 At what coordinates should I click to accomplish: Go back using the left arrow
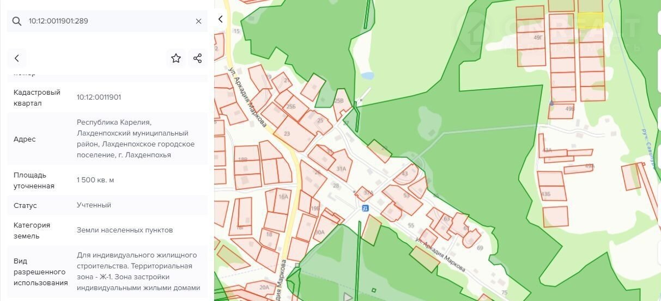[17, 58]
